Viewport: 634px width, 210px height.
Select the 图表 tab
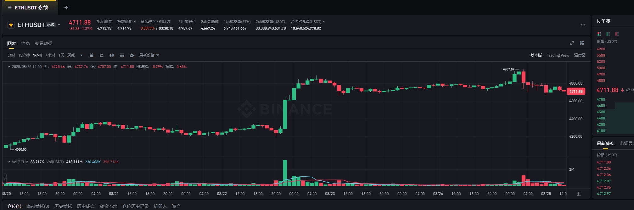click(x=12, y=43)
